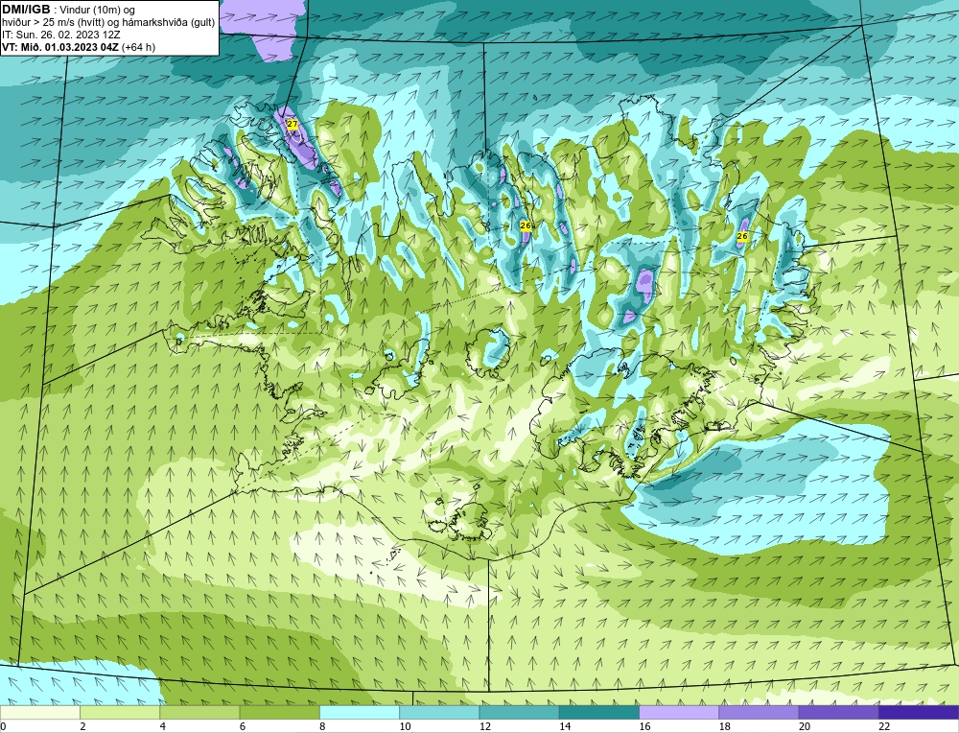Select the 8–10 m/s legend color swatch
Viewport: 959px width, 733px height.
[x=360, y=712]
